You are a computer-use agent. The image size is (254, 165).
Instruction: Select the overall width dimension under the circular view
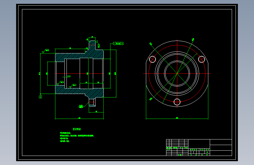[x=177, y=118]
